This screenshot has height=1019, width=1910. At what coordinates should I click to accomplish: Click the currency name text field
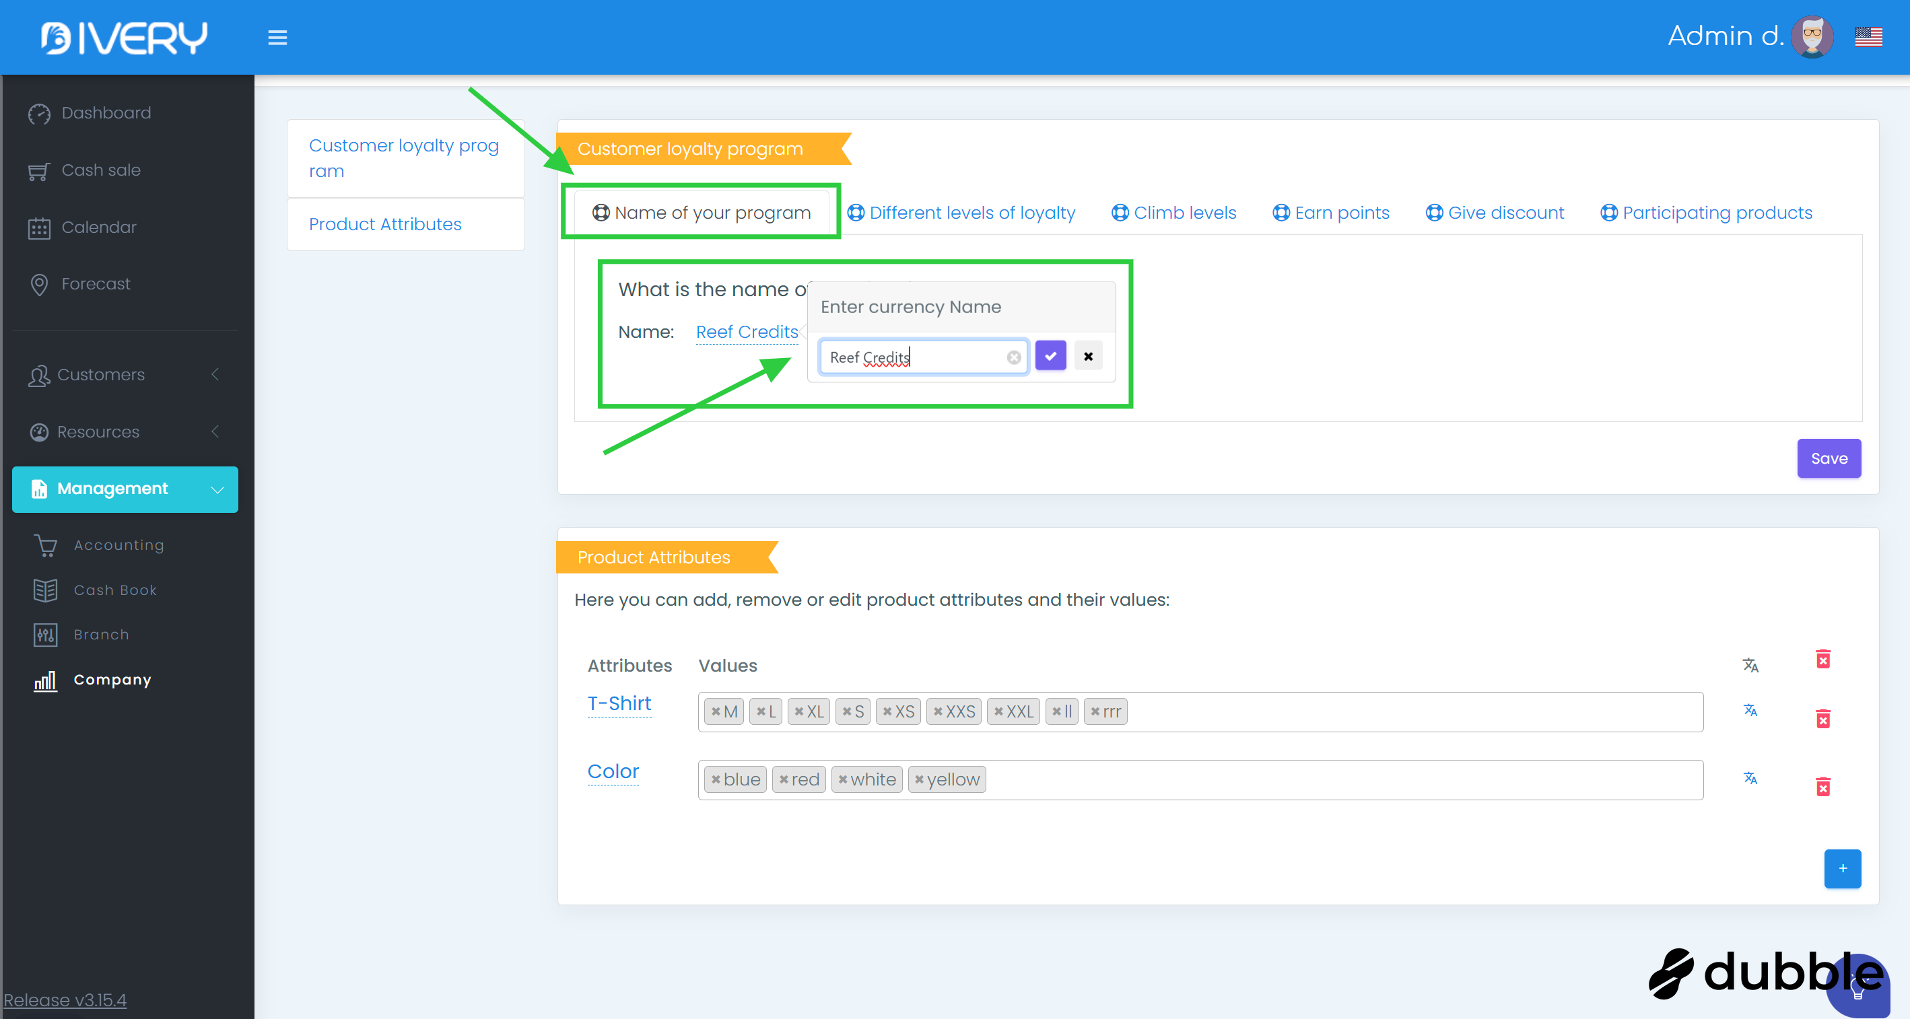tap(915, 357)
